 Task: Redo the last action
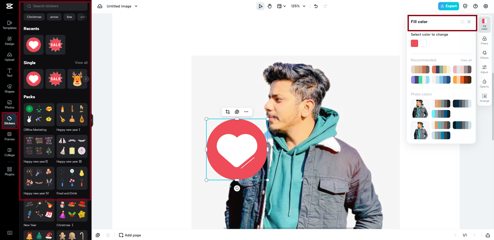pyautogui.click(x=325, y=6)
